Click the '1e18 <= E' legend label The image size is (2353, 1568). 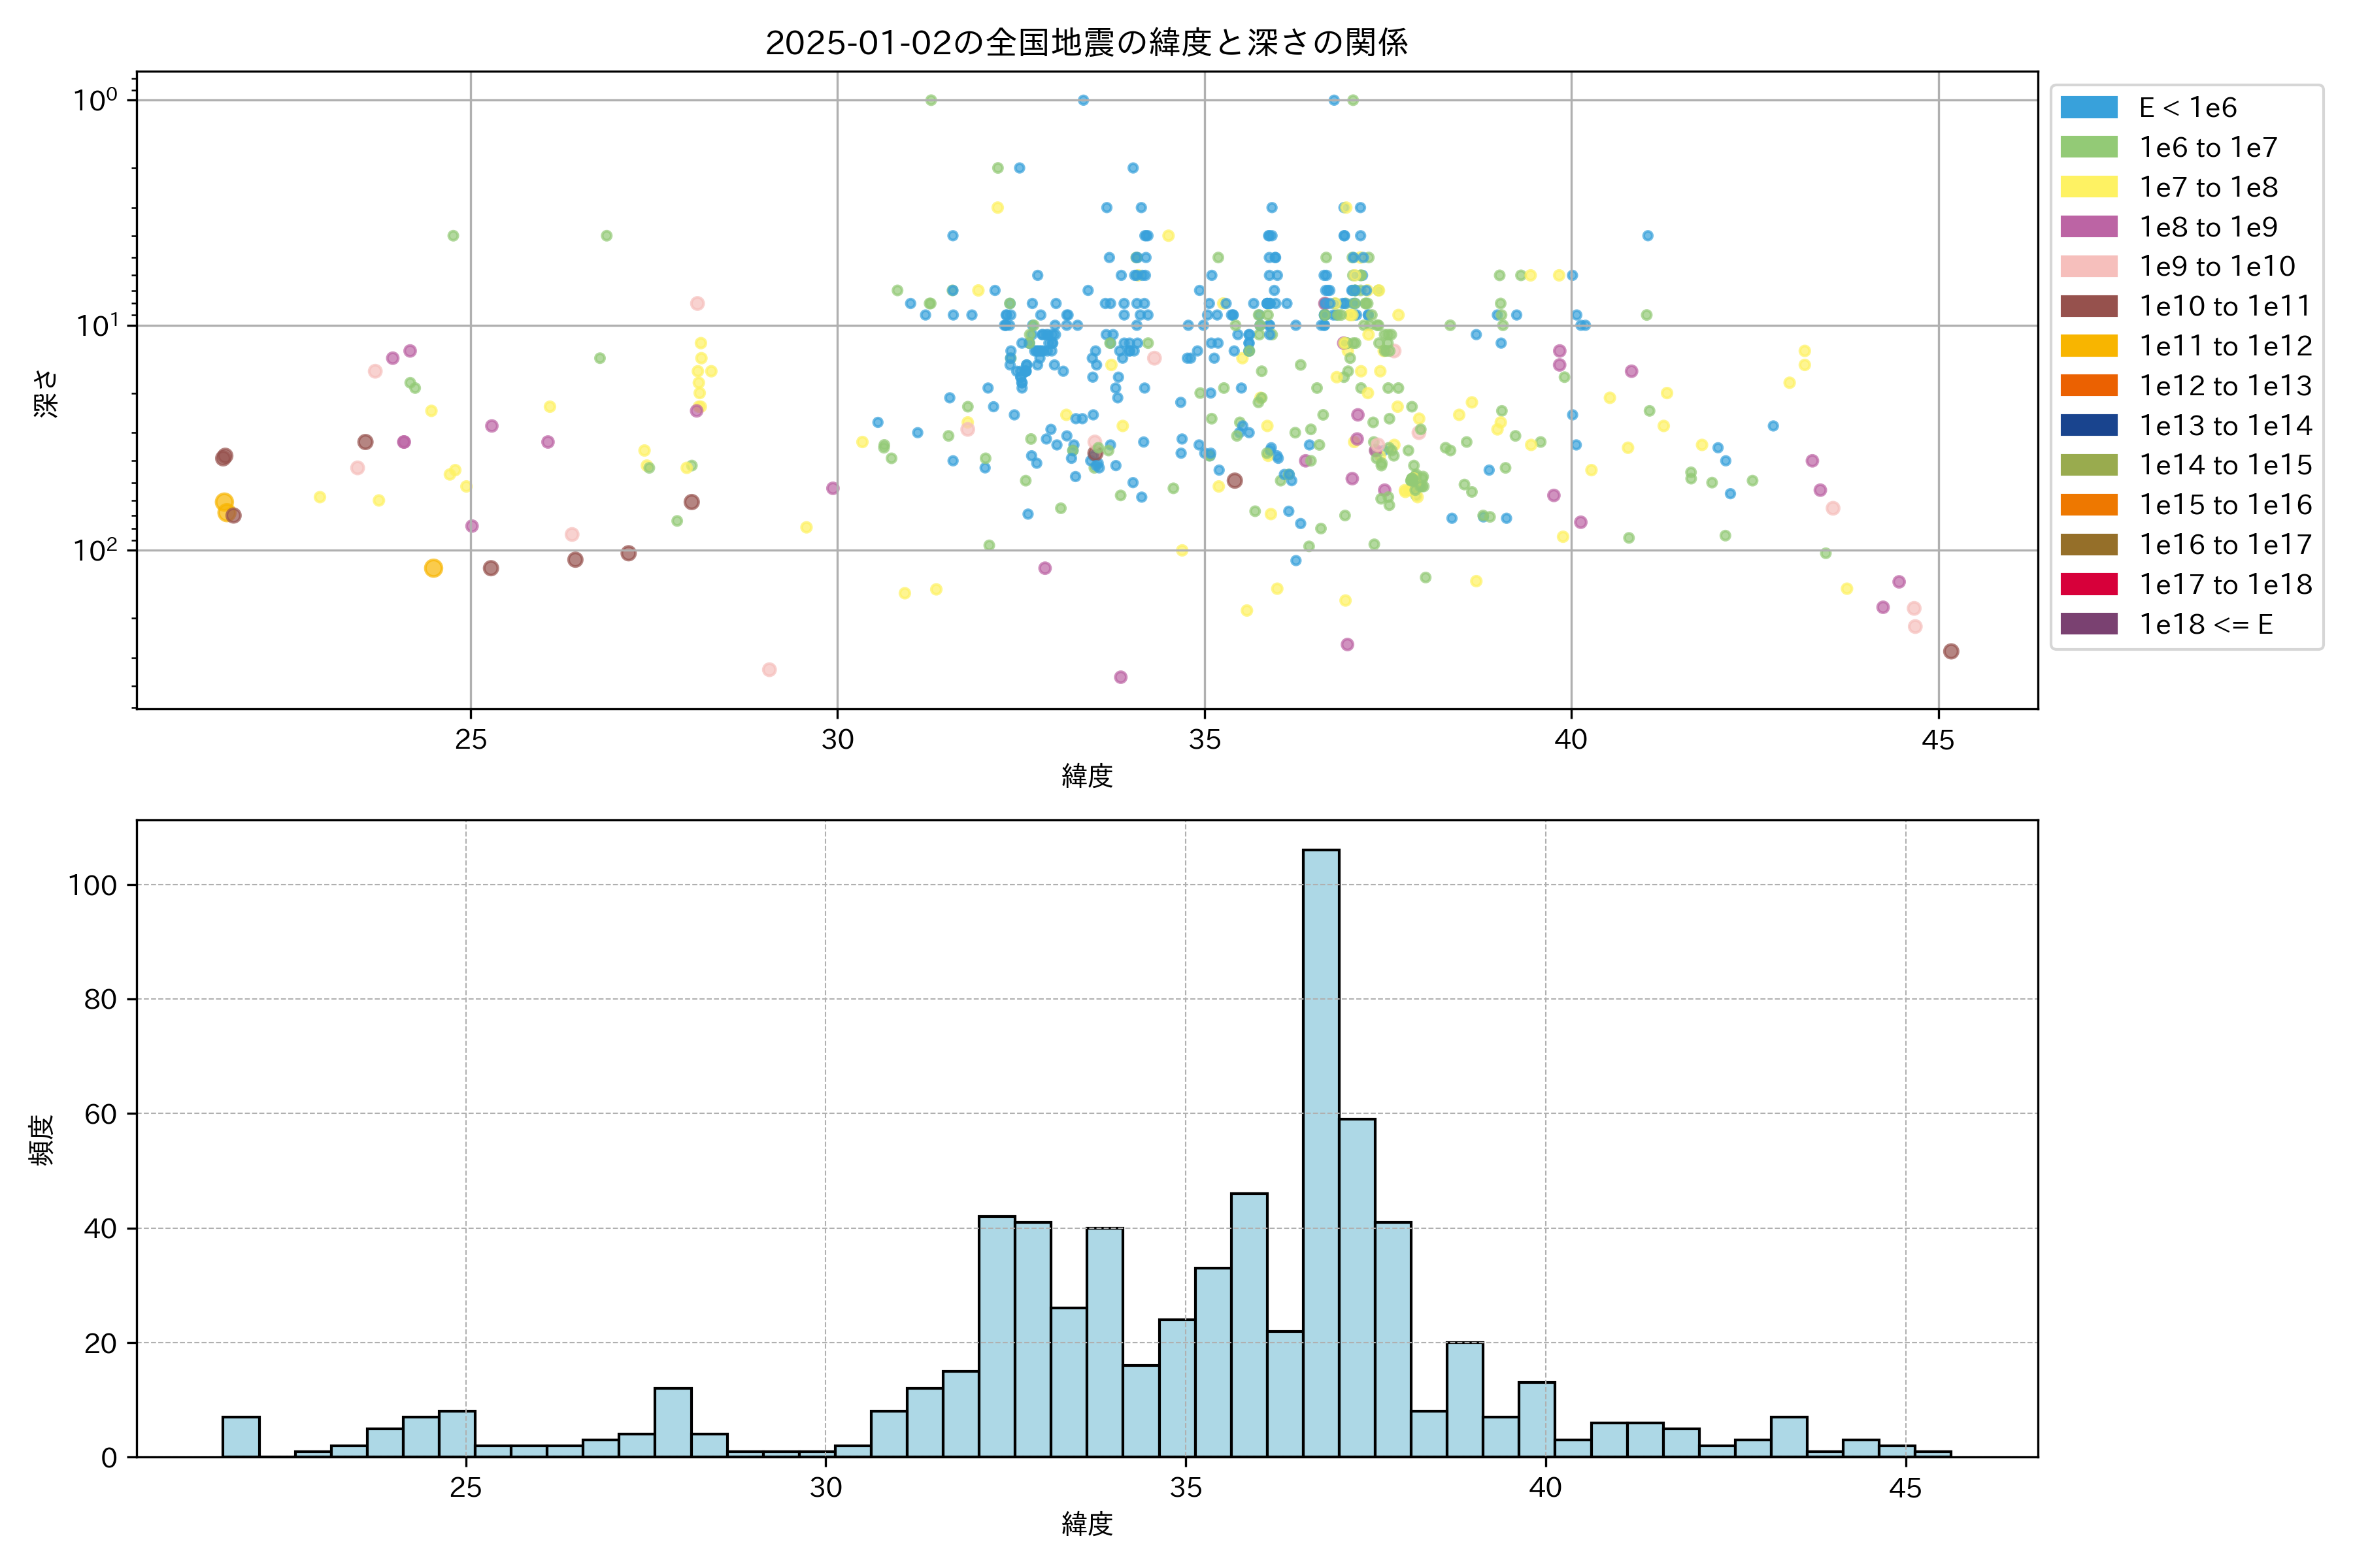click(x=2206, y=624)
